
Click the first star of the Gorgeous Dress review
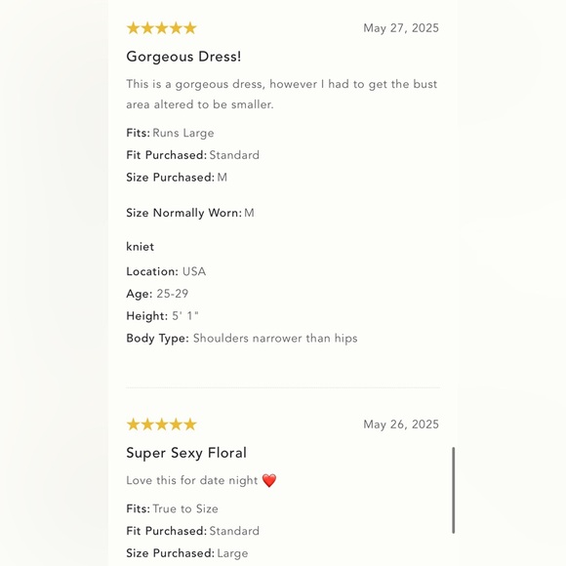[x=133, y=27]
